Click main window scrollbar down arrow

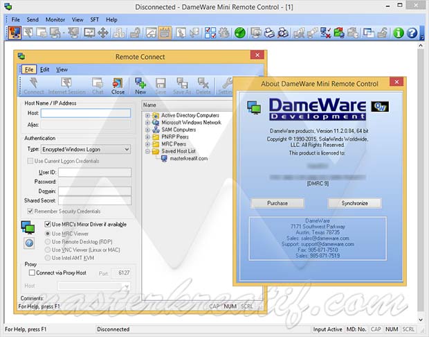(x=421, y=320)
